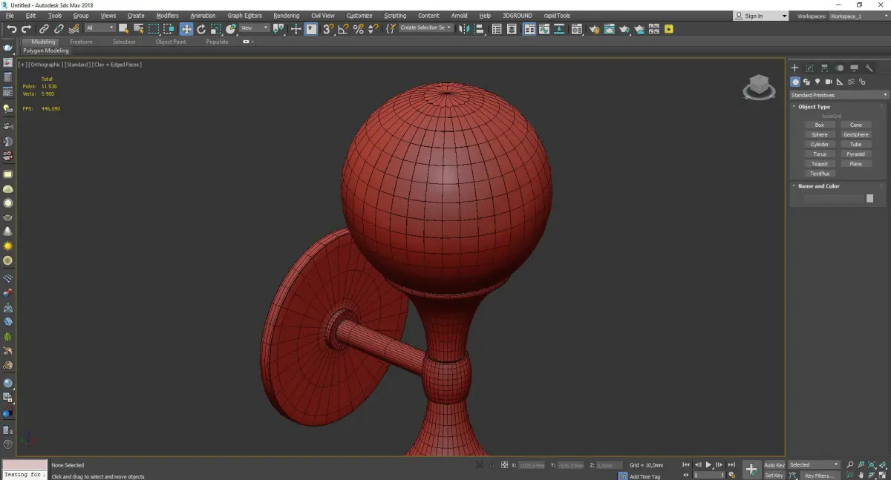Toggle Auto Key animation mode
Viewport: 891px width, 480px height.
(x=774, y=465)
